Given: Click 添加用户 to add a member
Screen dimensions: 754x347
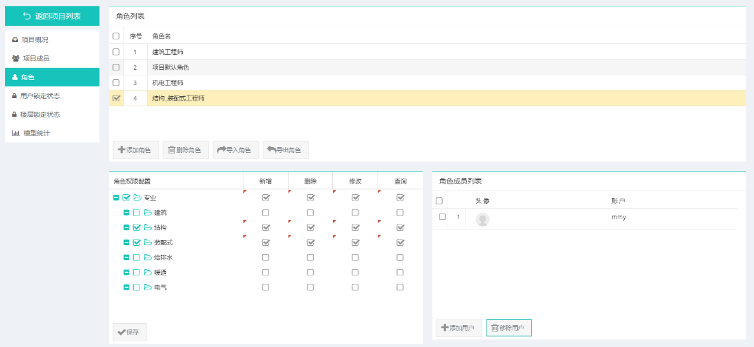Looking at the screenshot, I should [458, 328].
